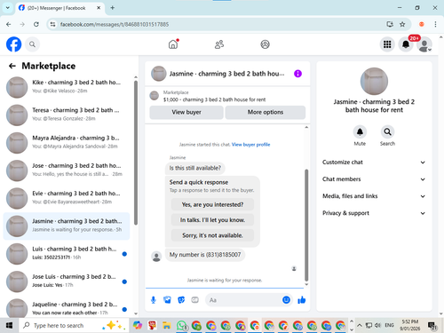This screenshot has height=333, width=444.
Task: Choose a sticker icon
Action: pos(181,300)
